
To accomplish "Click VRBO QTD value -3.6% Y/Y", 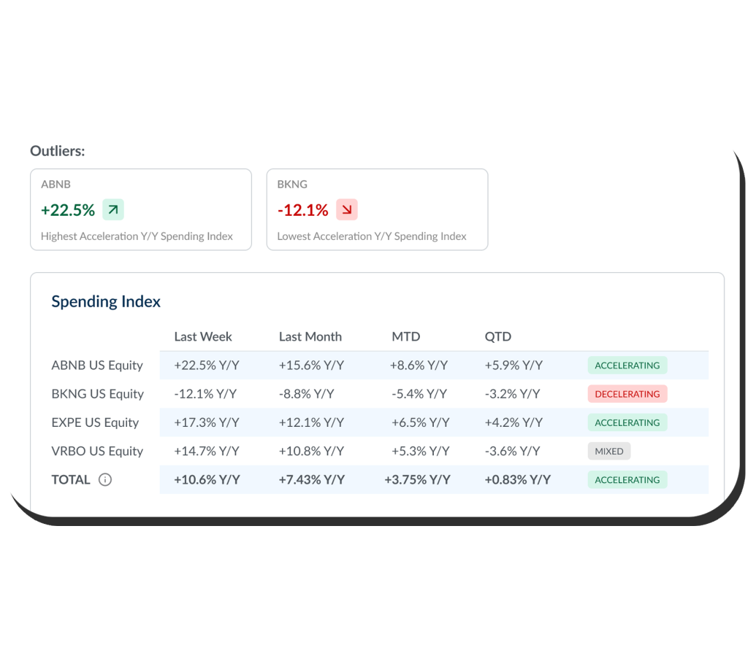I will pyautogui.click(x=512, y=451).
